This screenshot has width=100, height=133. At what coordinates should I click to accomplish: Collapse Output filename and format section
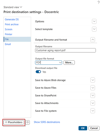pos(93,40)
